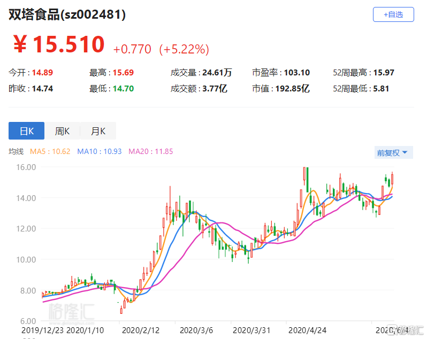
Task: Click the 2020/3/6 date label
Action: tap(196, 330)
